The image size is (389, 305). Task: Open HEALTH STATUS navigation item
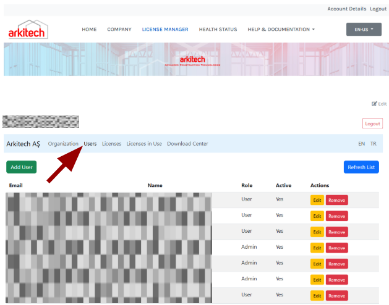(x=218, y=29)
